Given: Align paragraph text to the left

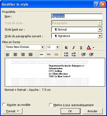Looking at the screenshot, I should tap(8, 54).
